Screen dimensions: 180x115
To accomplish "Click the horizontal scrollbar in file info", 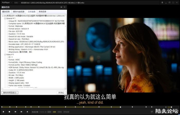I will [33, 89].
